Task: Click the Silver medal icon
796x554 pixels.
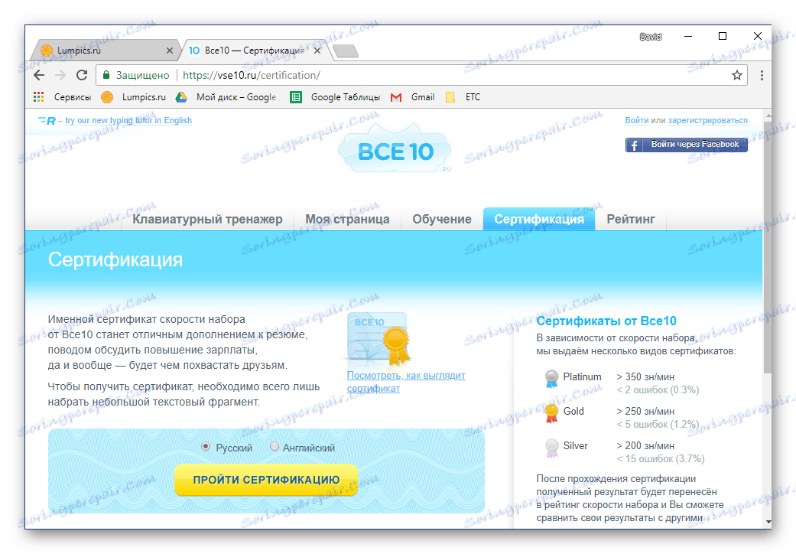Action: click(551, 448)
